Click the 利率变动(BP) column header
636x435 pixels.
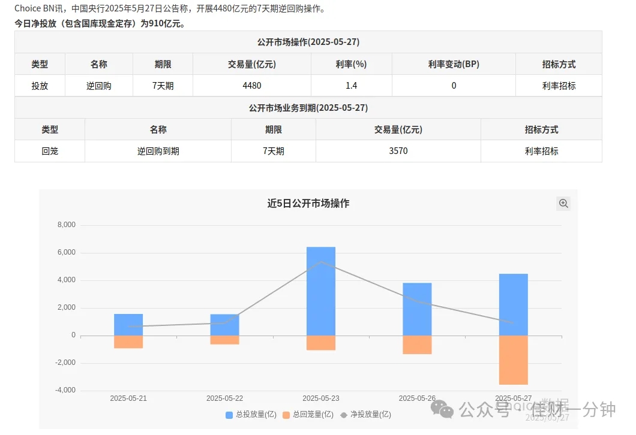(x=454, y=64)
